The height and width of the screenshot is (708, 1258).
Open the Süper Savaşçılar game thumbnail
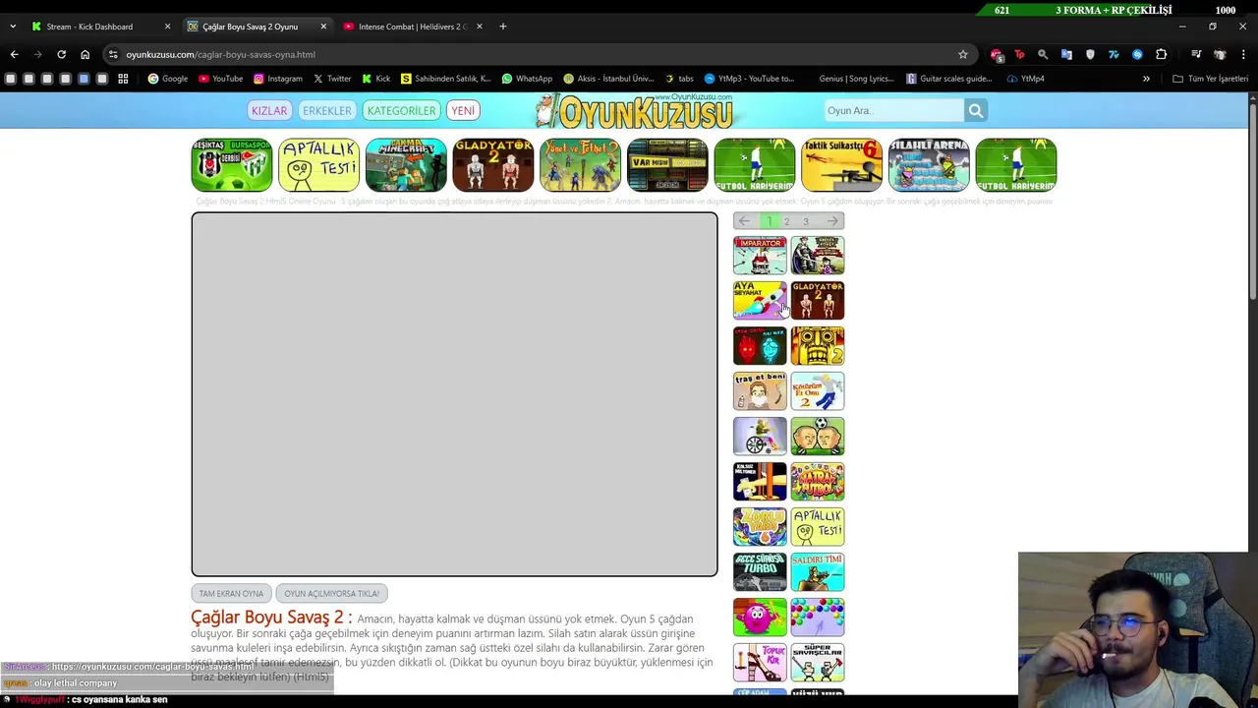tap(818, 663)
